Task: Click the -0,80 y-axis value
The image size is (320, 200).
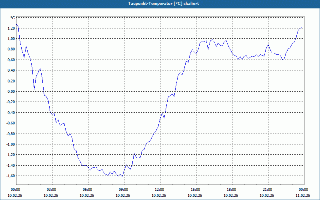Action: tap(11, 134)
